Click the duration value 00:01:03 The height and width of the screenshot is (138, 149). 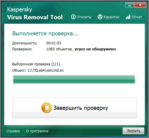tap(54, 43)
